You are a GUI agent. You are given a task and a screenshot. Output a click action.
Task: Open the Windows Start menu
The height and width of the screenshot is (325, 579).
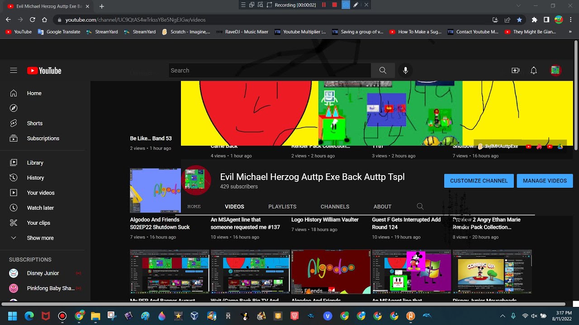pos(12,316)
